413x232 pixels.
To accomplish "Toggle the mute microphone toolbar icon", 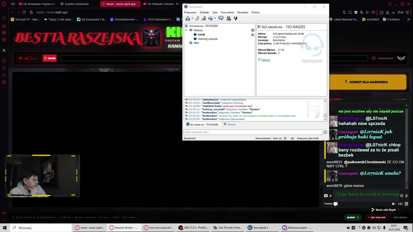I will (x=204, y=18).
